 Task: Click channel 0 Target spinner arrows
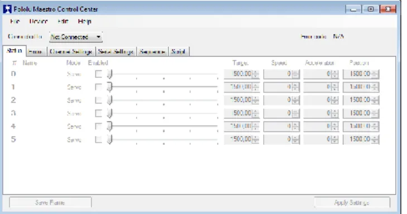(256, 74)
